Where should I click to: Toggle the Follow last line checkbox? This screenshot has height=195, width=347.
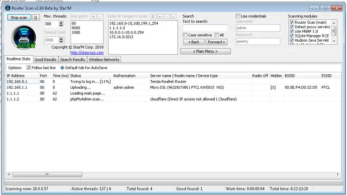(x=29, y=68)
